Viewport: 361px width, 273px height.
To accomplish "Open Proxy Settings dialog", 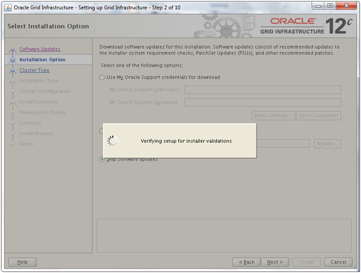I will click(273, 116).
